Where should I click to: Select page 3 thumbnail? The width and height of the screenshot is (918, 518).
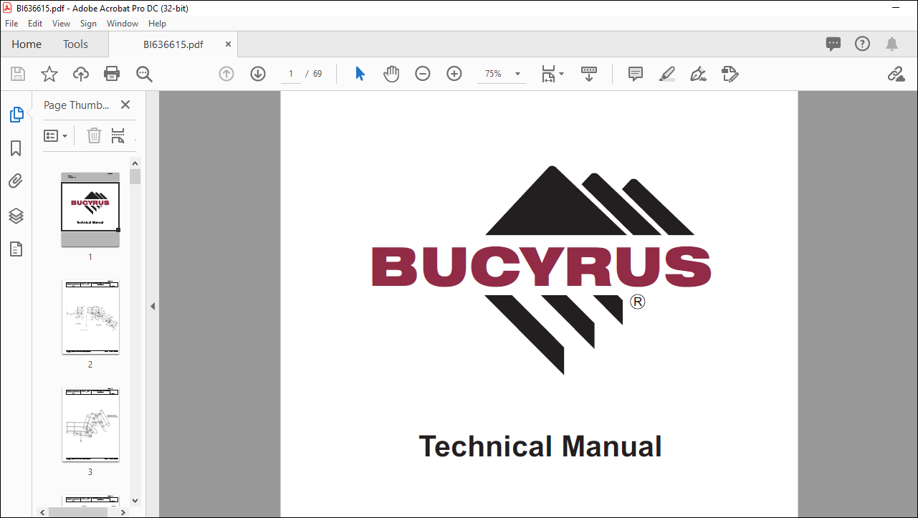pyautogui.click(x=90, y=426)
